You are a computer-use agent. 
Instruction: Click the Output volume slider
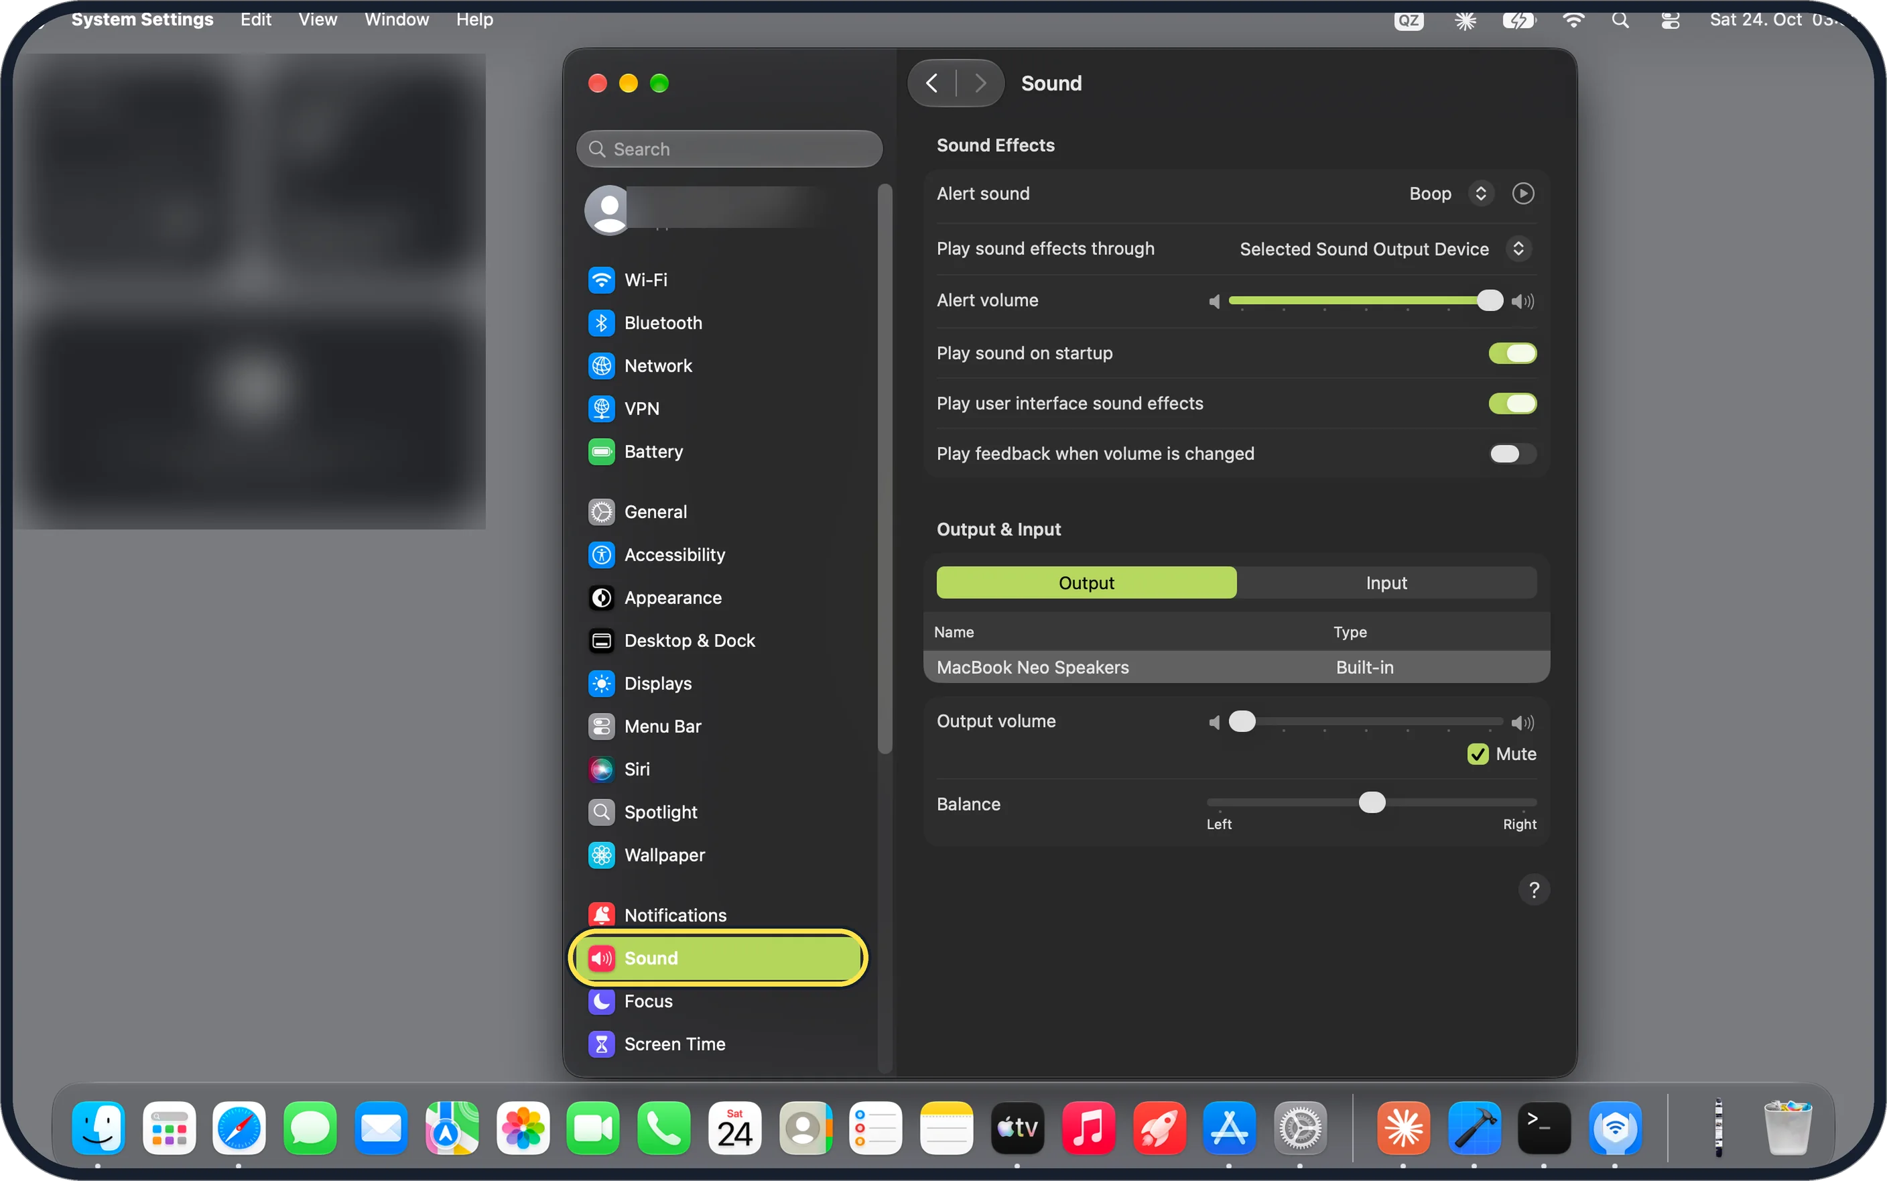pos(1365,722)
